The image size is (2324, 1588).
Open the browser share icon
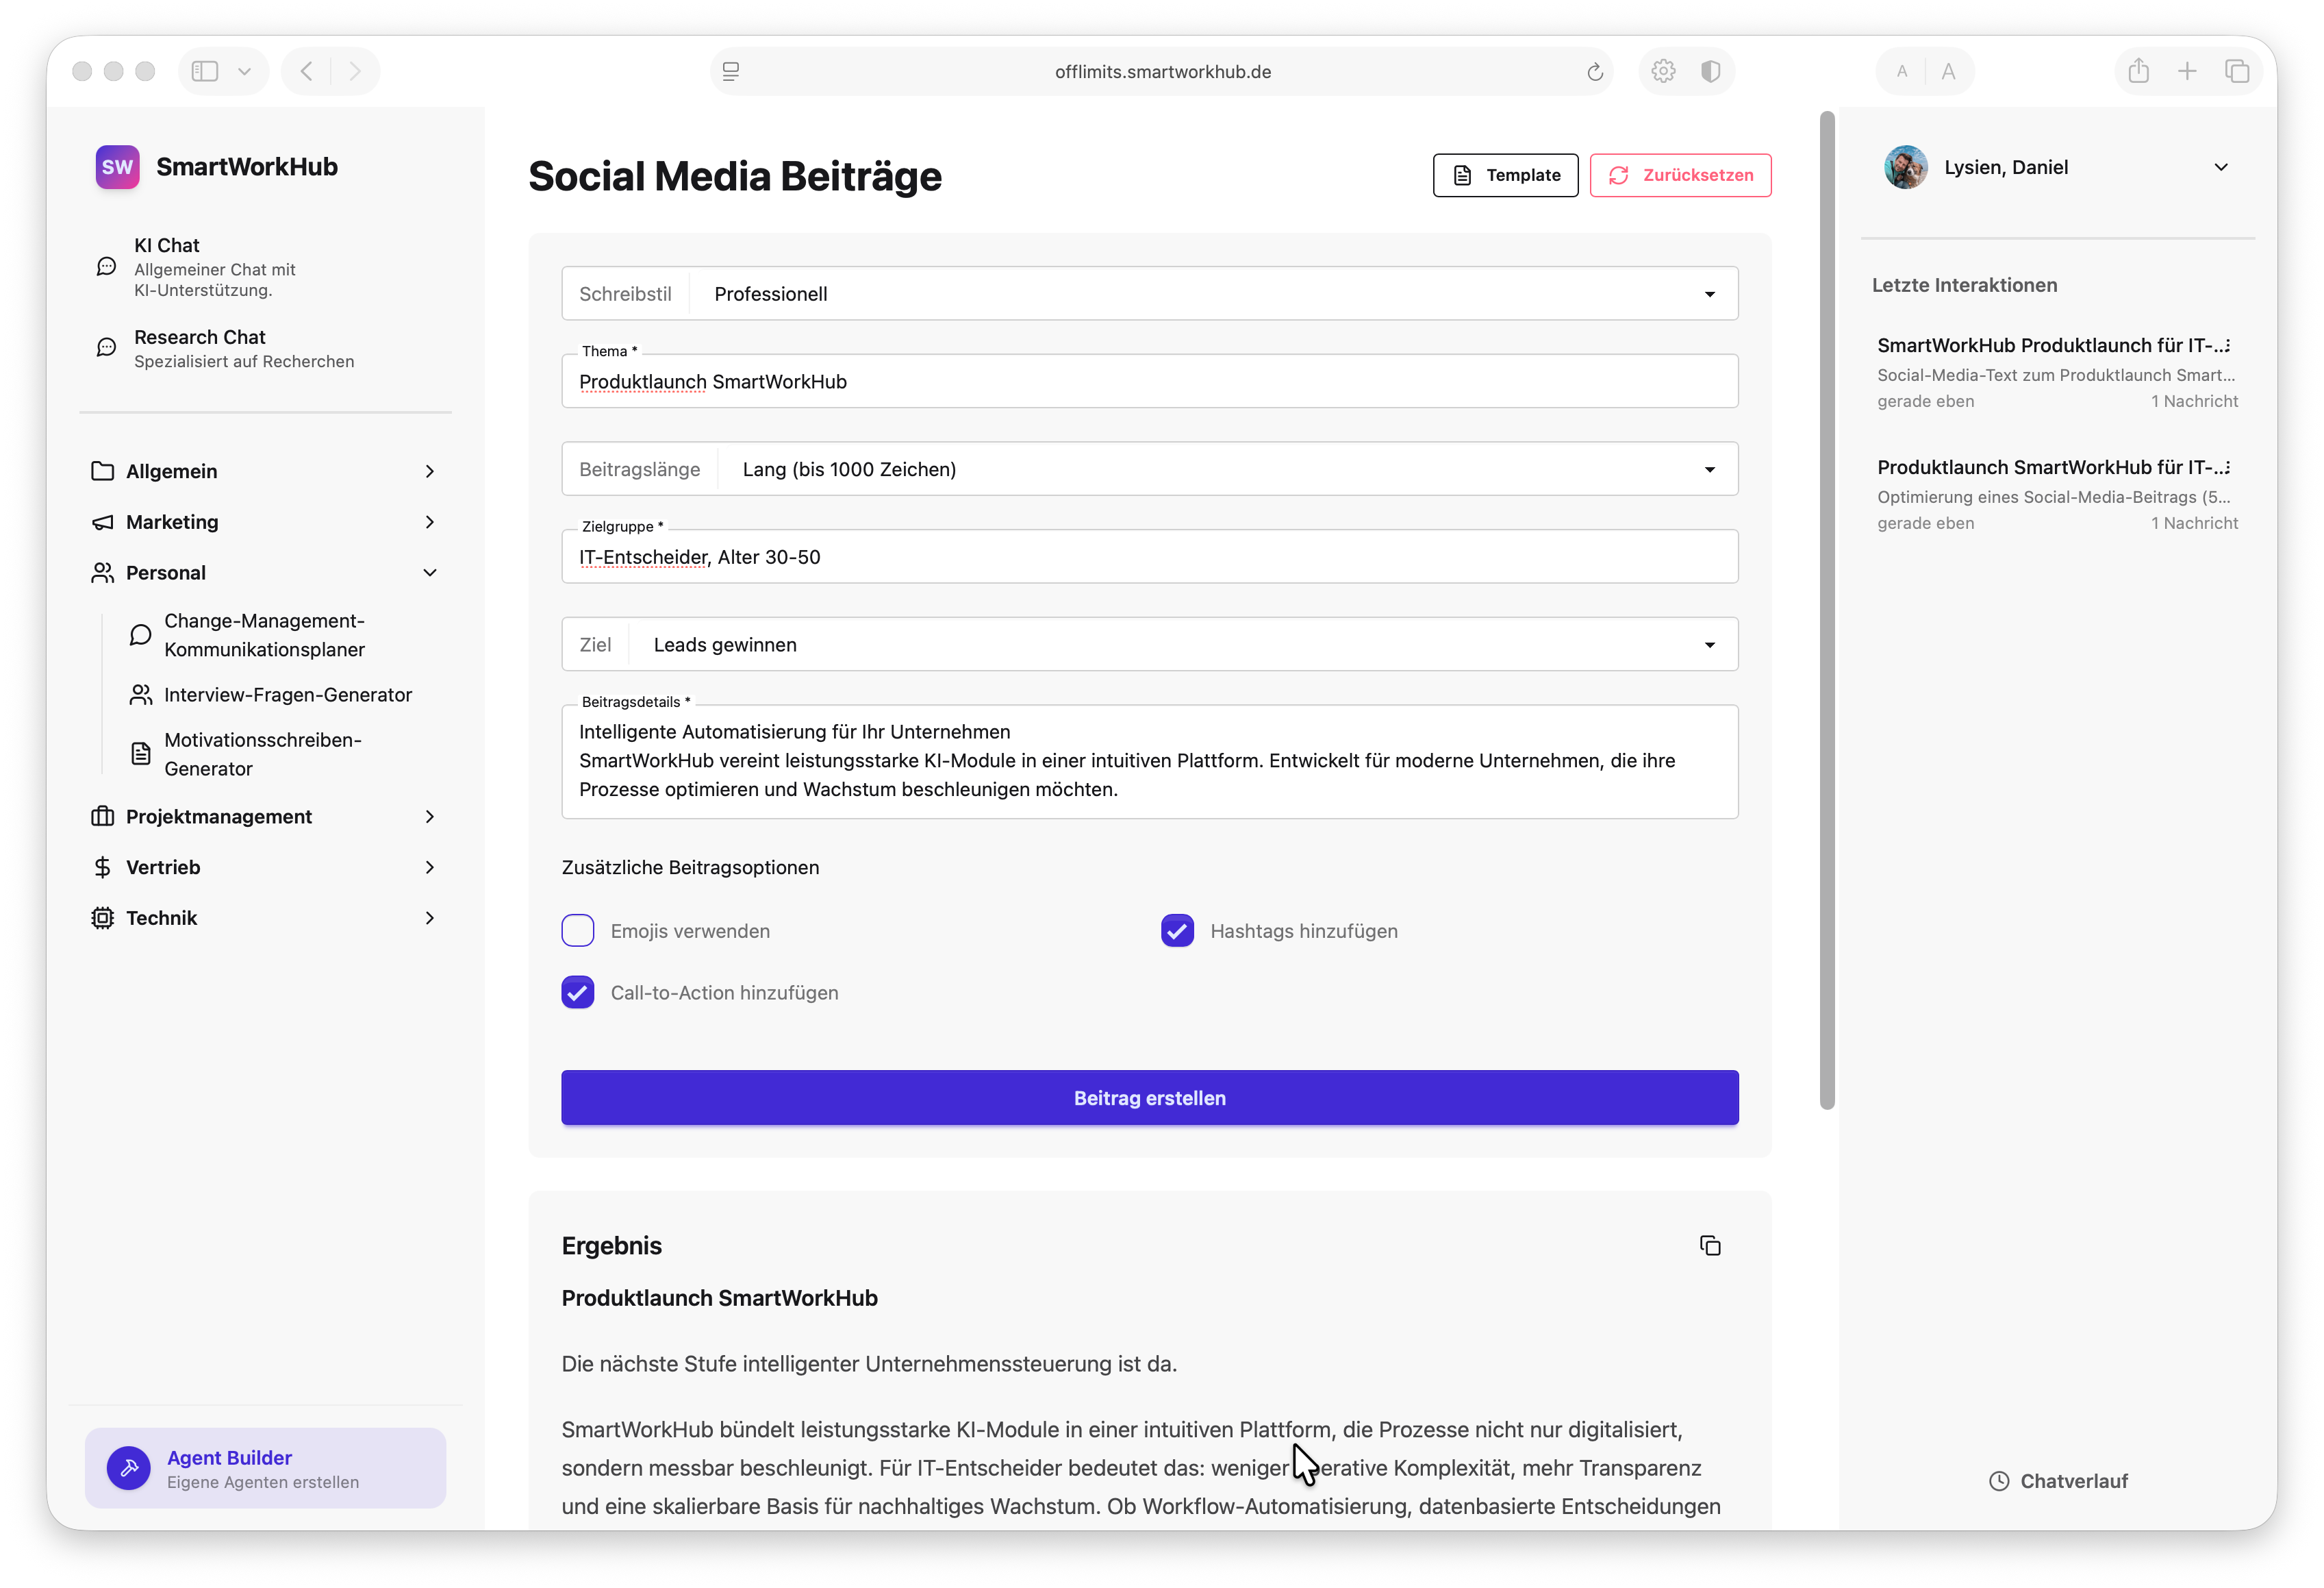point(2139,71)
